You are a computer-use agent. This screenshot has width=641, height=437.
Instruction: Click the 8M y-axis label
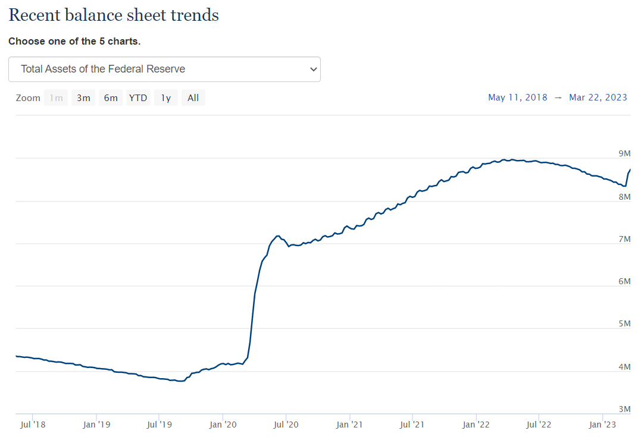point(624,197)
